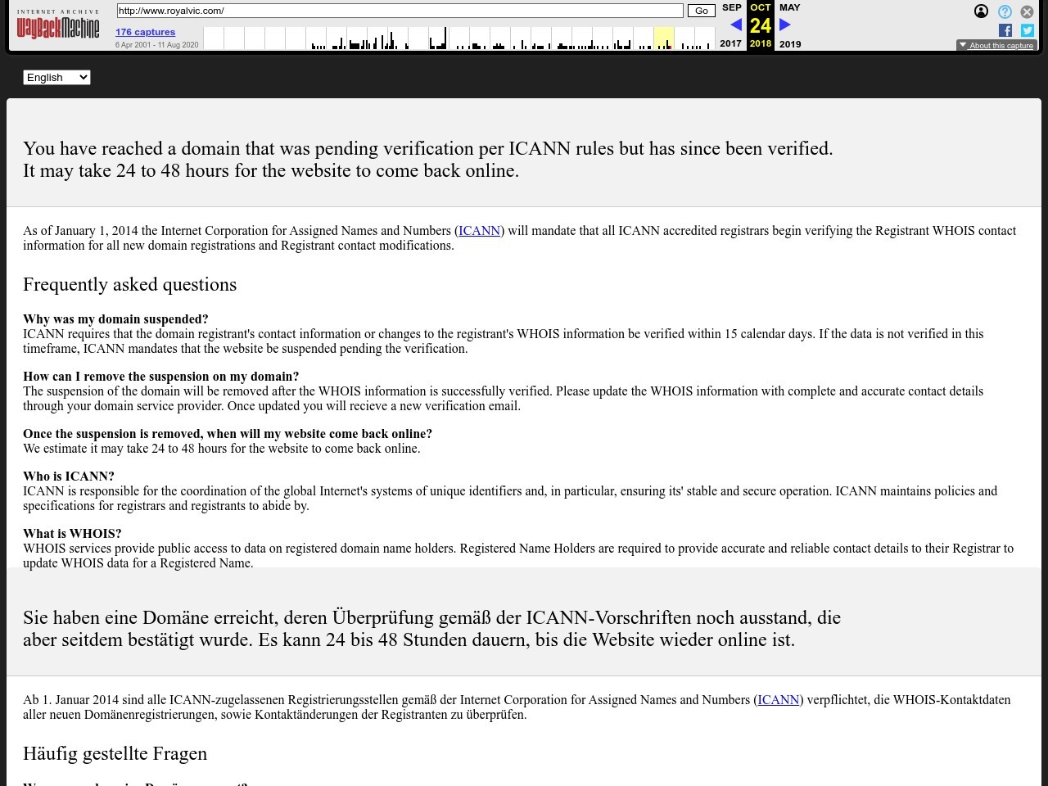Click the Go button
Screen dimensions: 1048x786
[701, 11]
